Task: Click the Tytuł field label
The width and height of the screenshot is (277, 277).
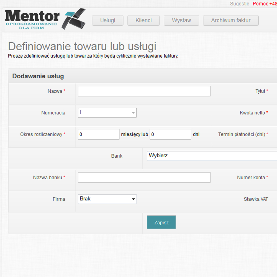Action: coord(260,91)
